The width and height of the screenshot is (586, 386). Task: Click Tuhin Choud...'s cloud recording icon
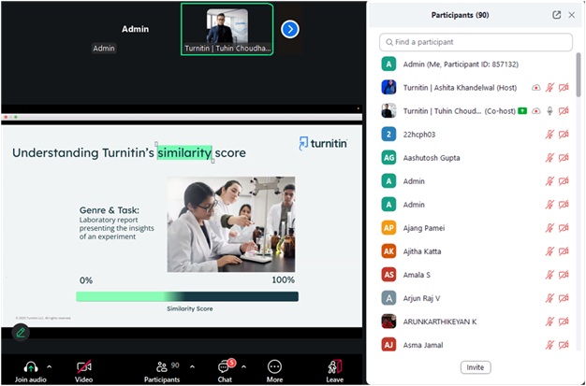(536, 111)
